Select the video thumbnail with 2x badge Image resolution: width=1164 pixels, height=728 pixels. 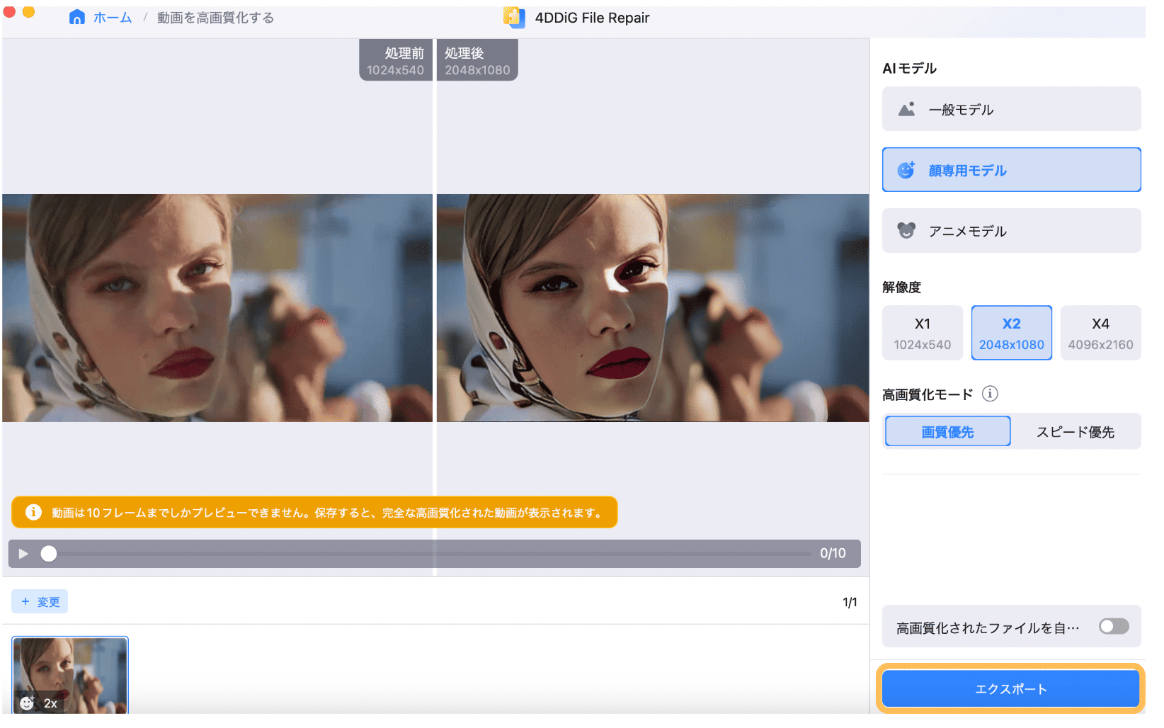click(x=70, y=675)
